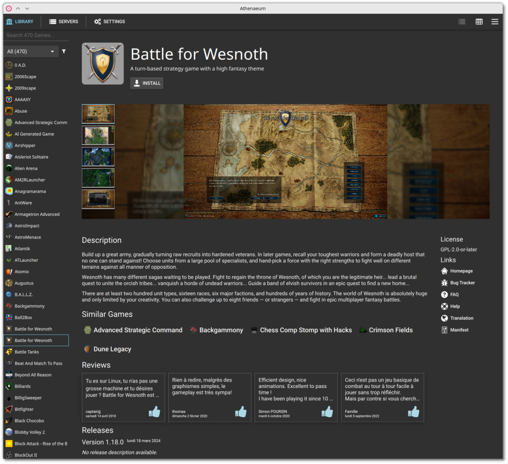Click thumbs-up on thomas's review
The height and width of the screenshot is (464, 508).
(x=241, y=411)
